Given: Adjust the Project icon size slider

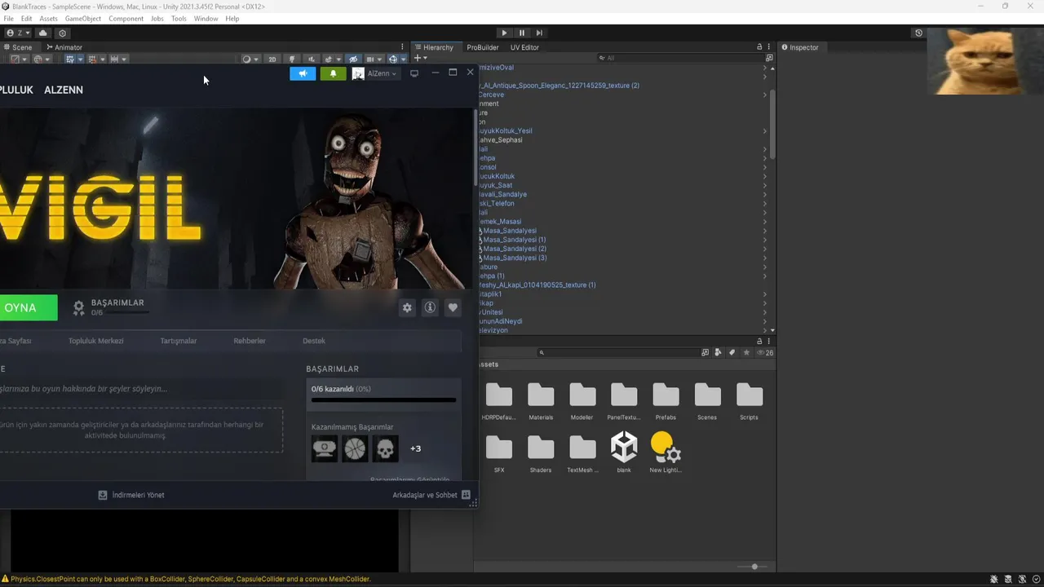Looking at the screenshot, I should (753, 567).
